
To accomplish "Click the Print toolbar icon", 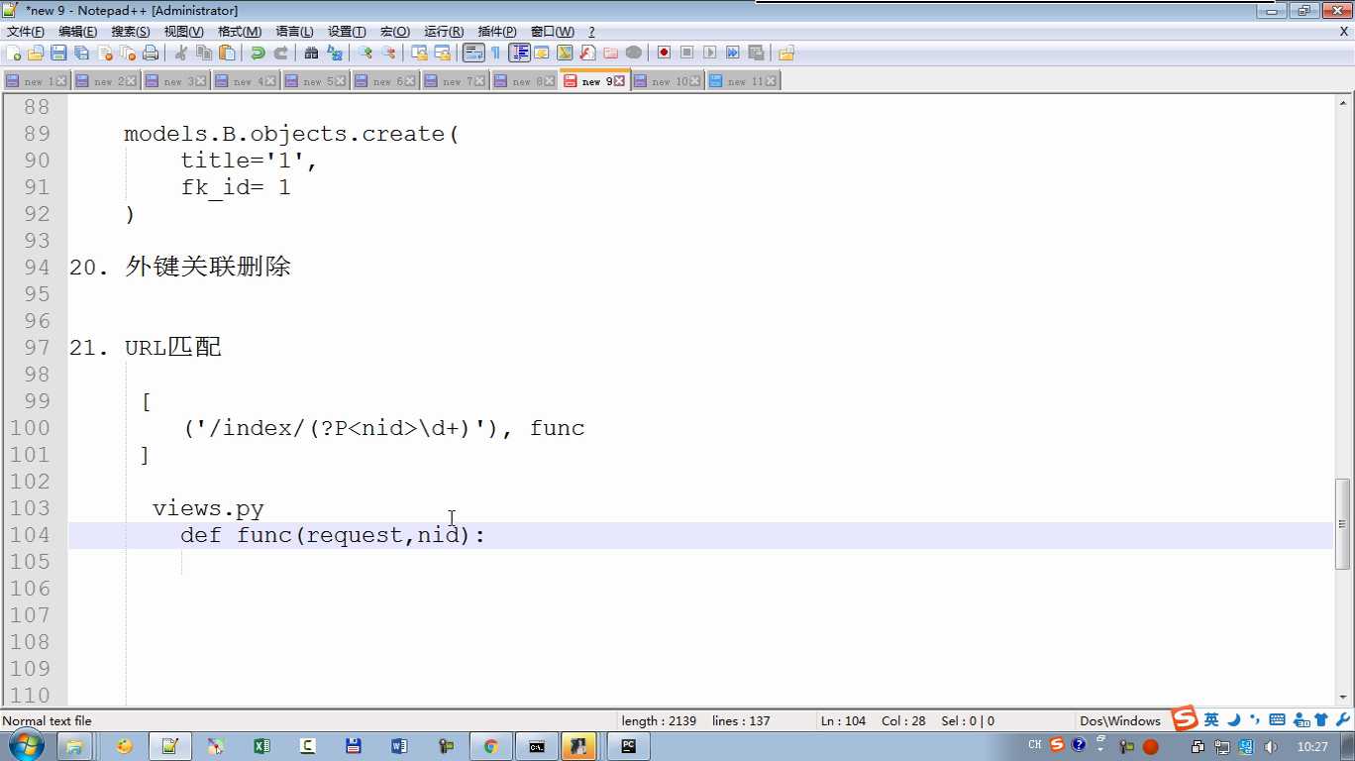I will pos(151,53).
